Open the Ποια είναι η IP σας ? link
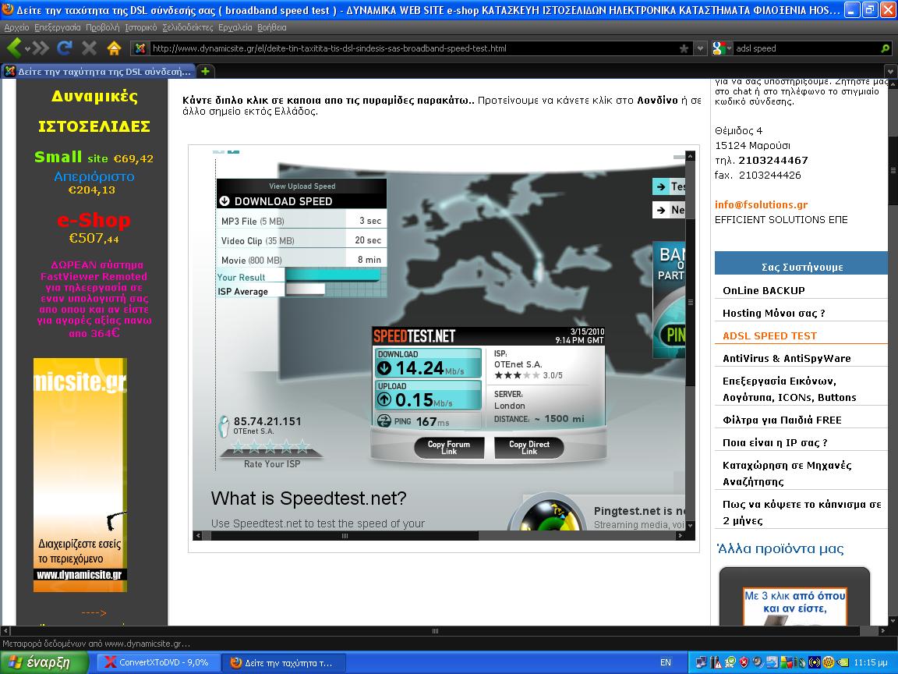Viewport: 898px width, 674px height. pos(775,442)
